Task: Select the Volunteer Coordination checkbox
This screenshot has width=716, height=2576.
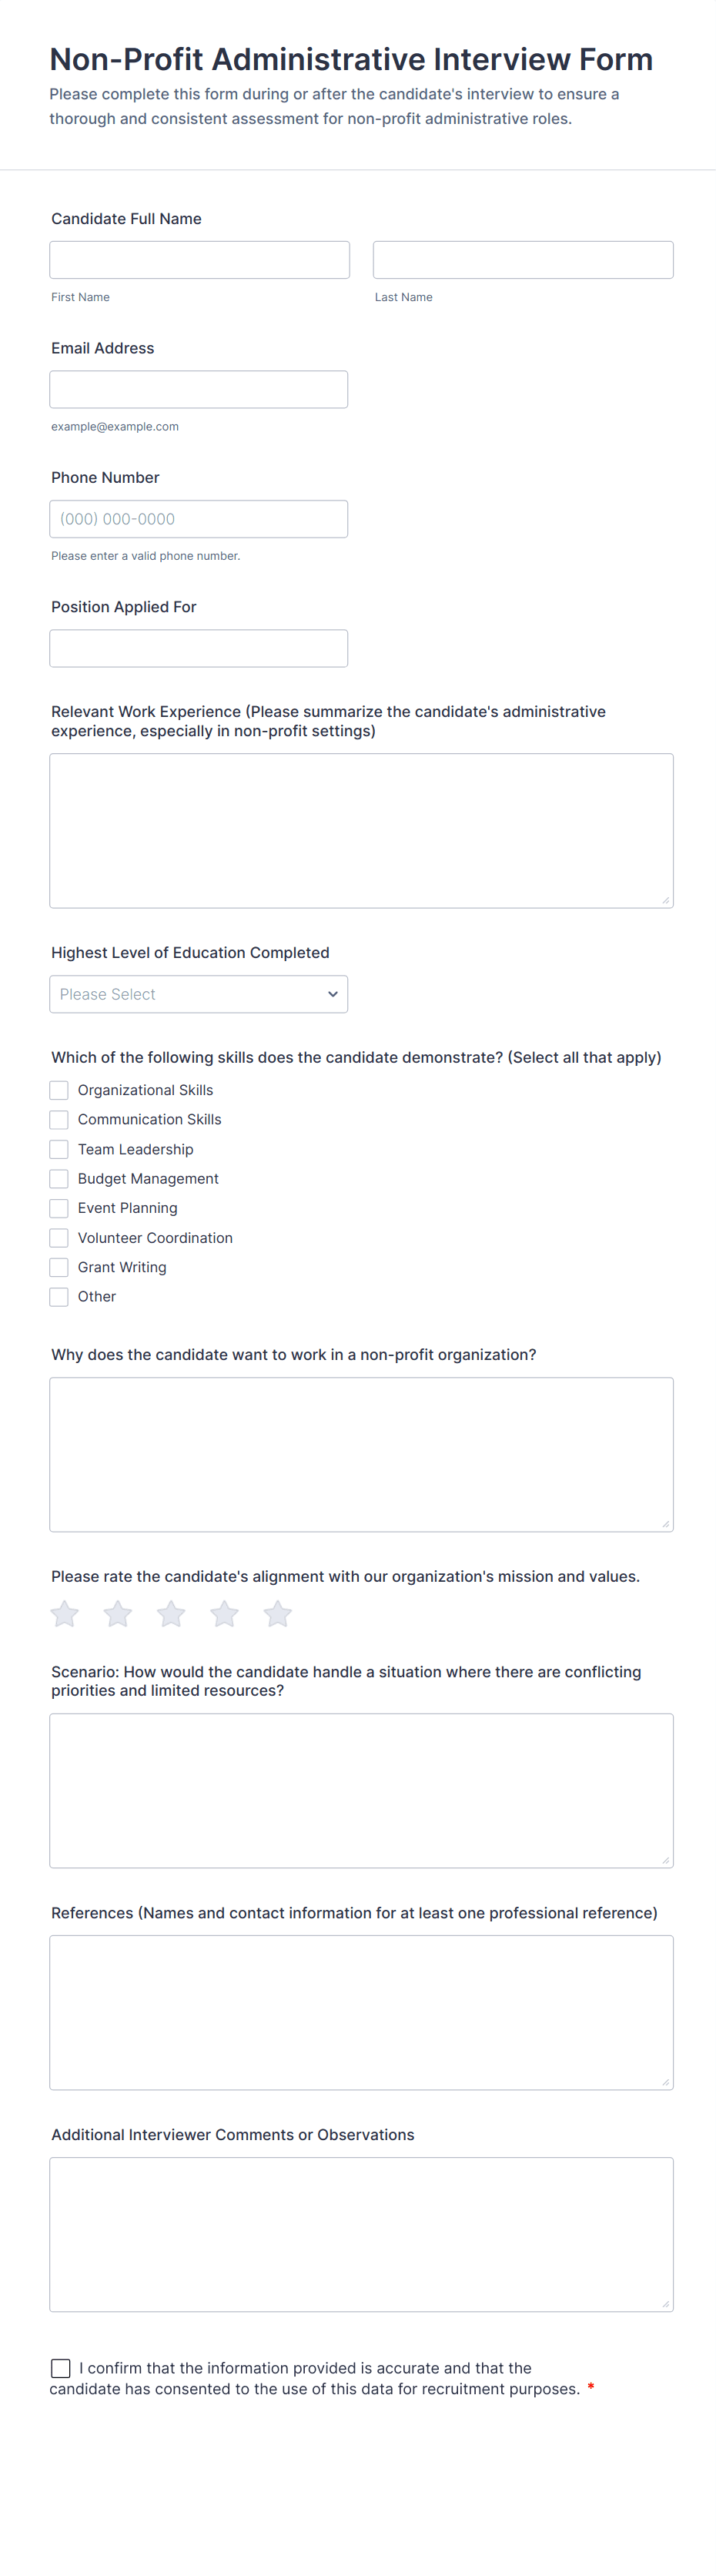Action: 60,1238
